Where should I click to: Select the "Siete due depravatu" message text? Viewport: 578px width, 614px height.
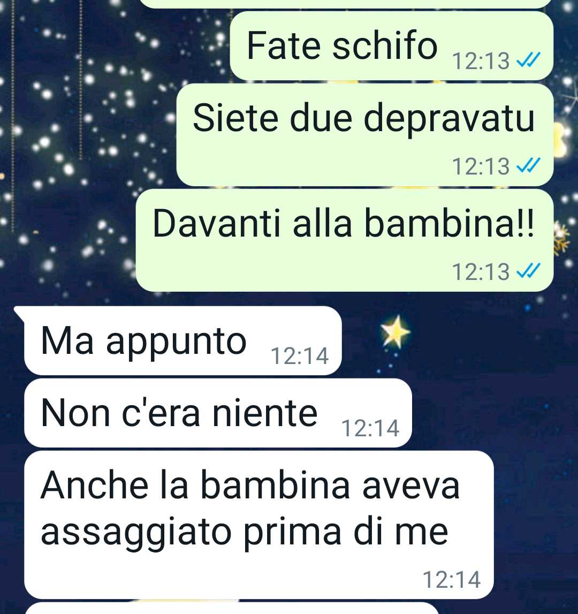pyautogui.click(x=363, y=118)
